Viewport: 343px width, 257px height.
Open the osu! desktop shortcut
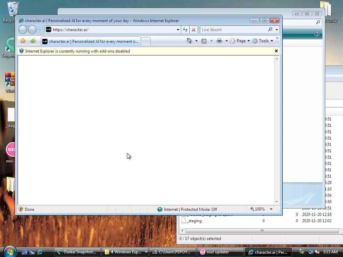[x=10, y=152]
